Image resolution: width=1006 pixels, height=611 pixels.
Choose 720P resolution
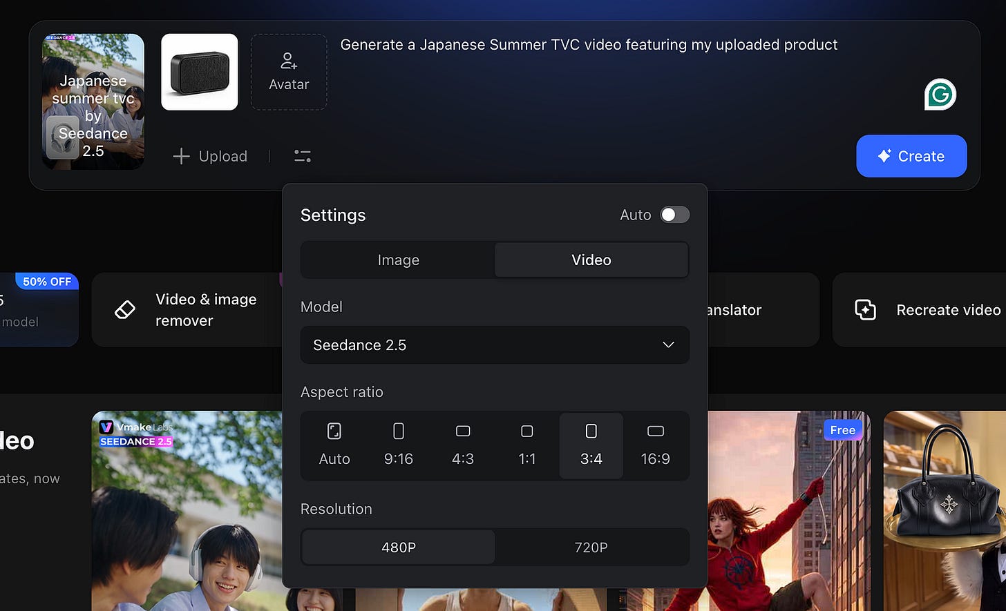(591, 547)
